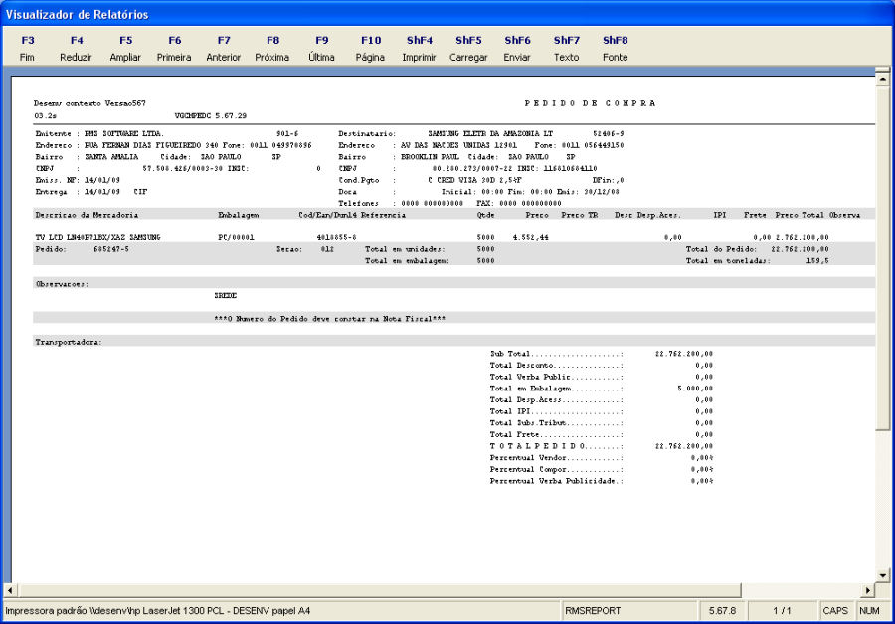
Task: Click the 'T O T A L P E D I D O' line
Action: tap(601, 446)
